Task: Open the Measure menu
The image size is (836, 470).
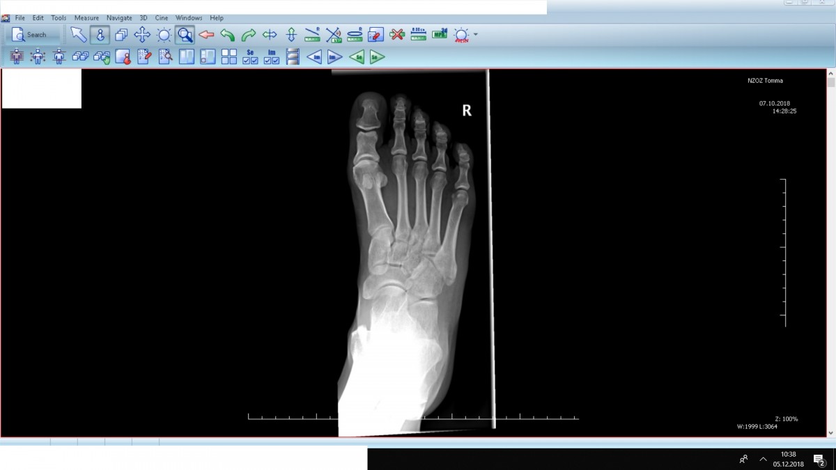Action: tap(86, 18)
